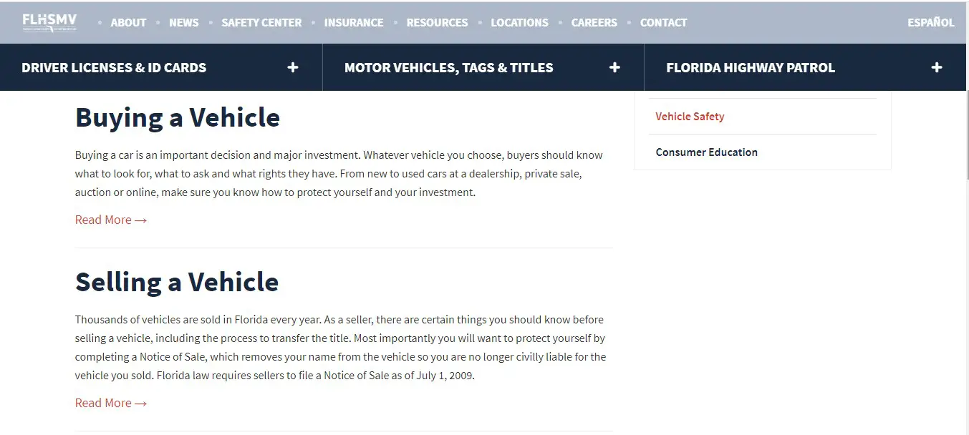Read More about Buying a Vehicle
This screenshot has width=969, height=435.
[x=111, y=220]
